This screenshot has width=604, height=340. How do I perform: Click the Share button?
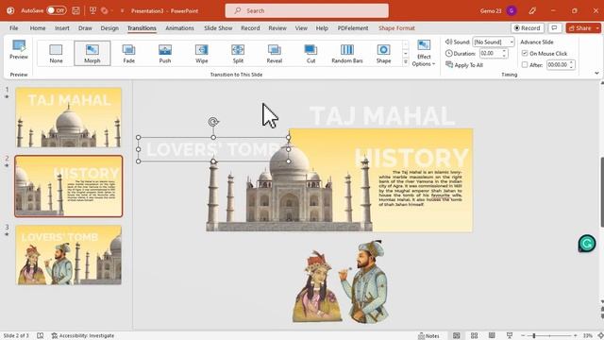click(580, 28)
